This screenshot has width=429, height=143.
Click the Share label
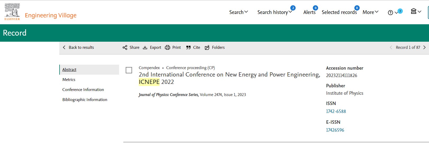point(134,47)
